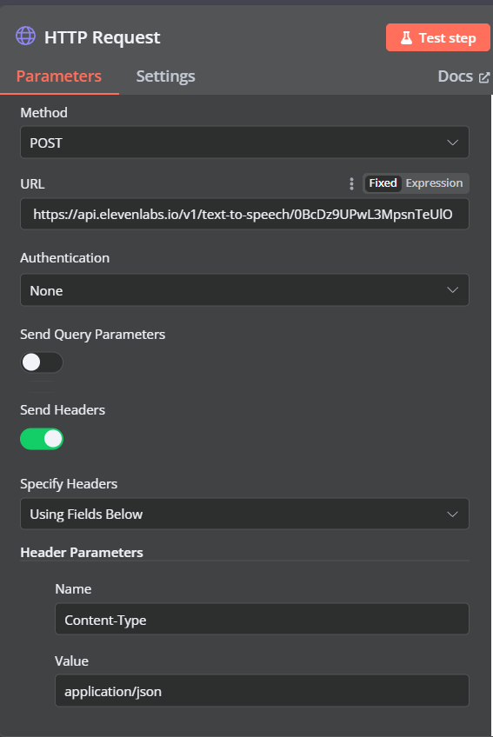This screenshot has width=493, height=737.
Task: Select Expression mode for URL
Action: point(434,183)
